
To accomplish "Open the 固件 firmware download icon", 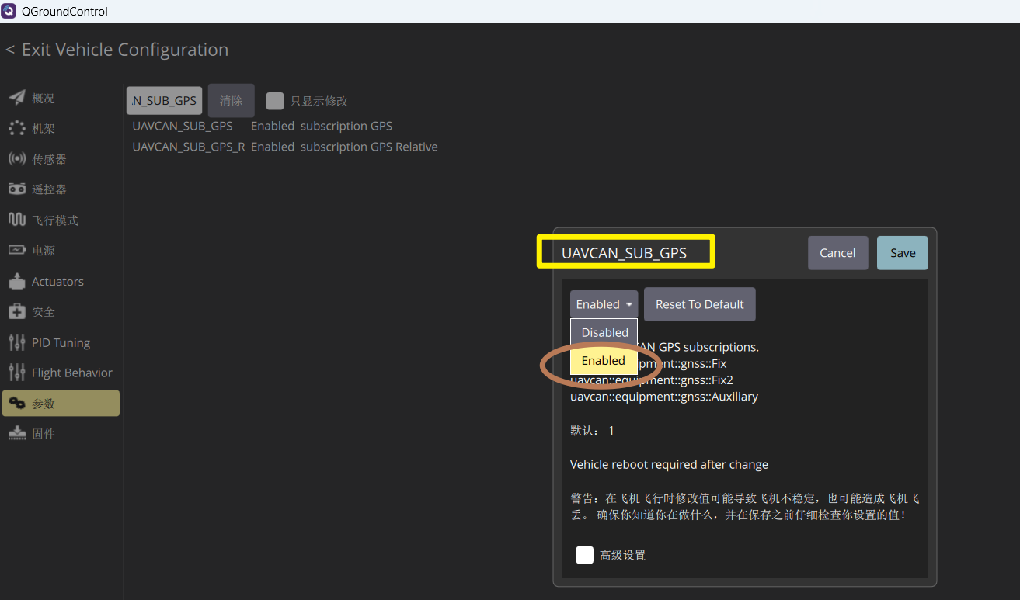I will [x=16, y=433].
